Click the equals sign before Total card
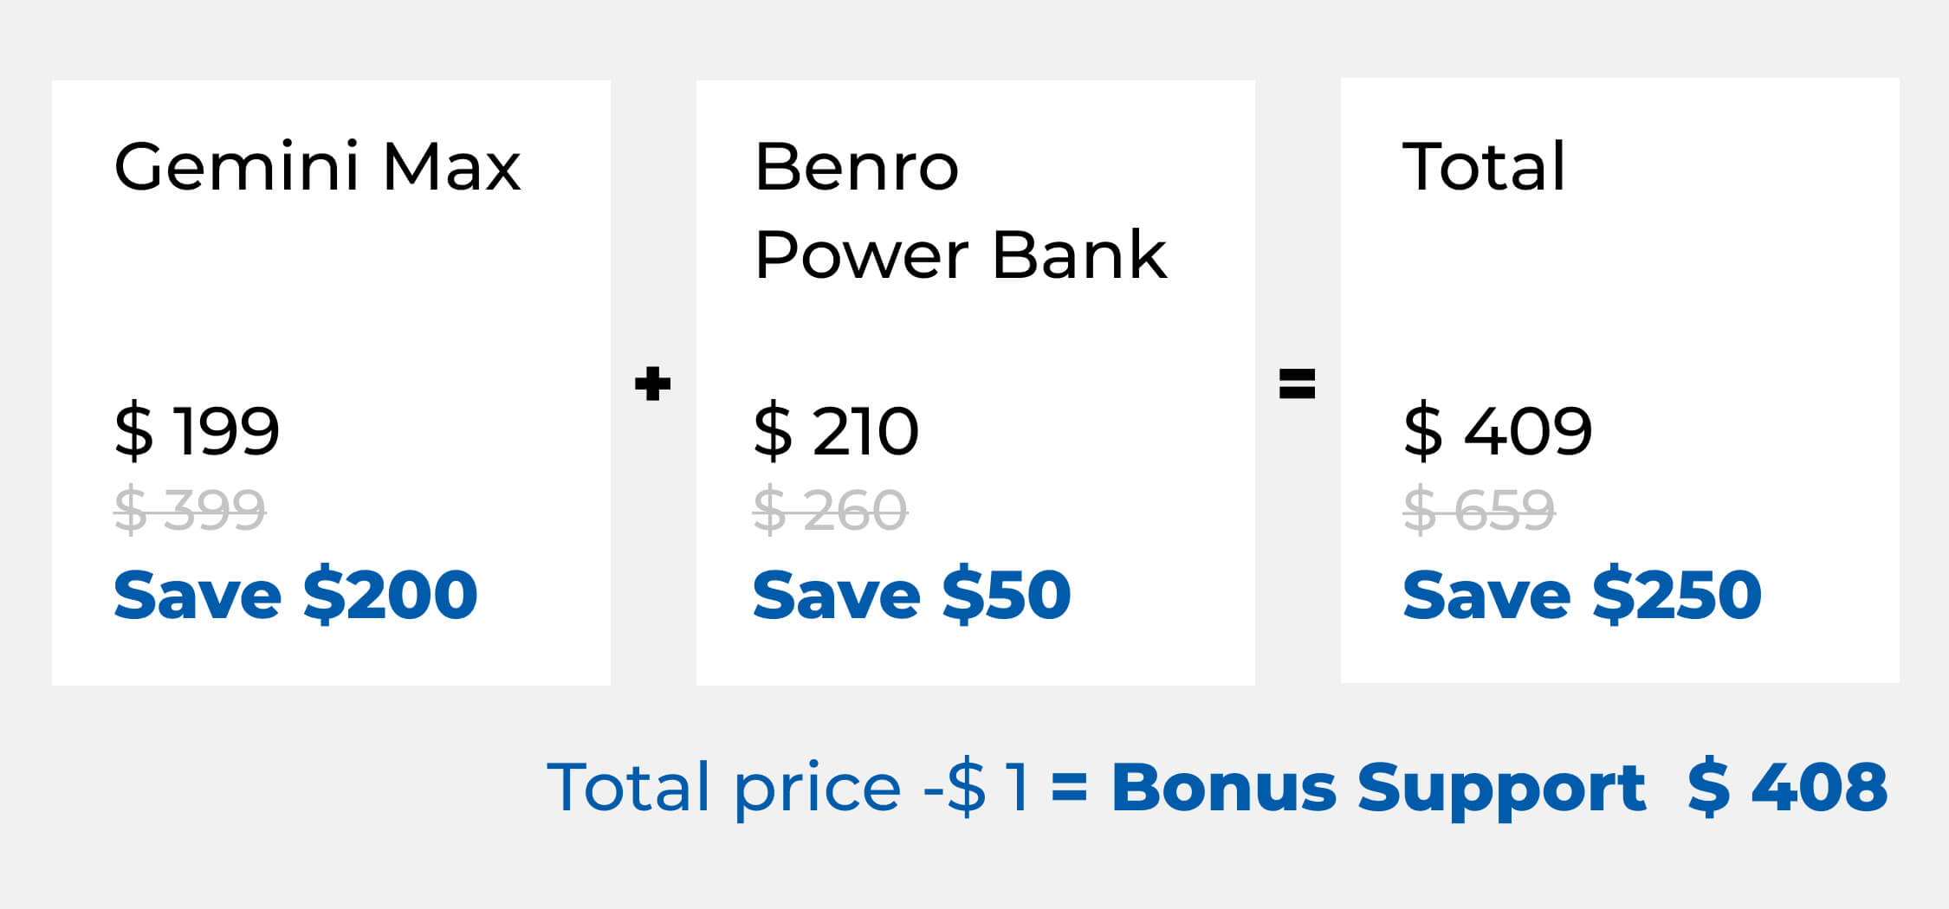The height and width of the screenshot is (909, 1949). click(x=1297, y=384)
